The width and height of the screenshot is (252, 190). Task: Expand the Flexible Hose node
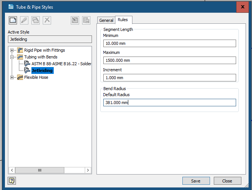(x=12, y=78)
